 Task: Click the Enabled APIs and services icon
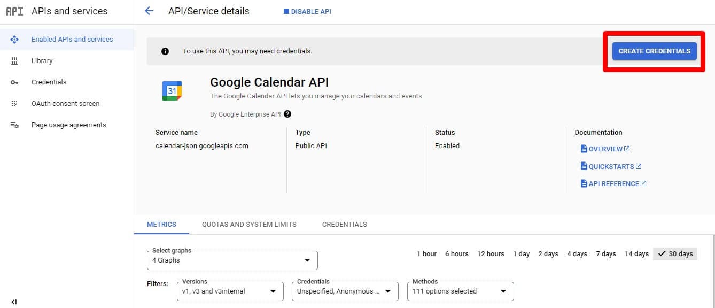coord(14,40)
